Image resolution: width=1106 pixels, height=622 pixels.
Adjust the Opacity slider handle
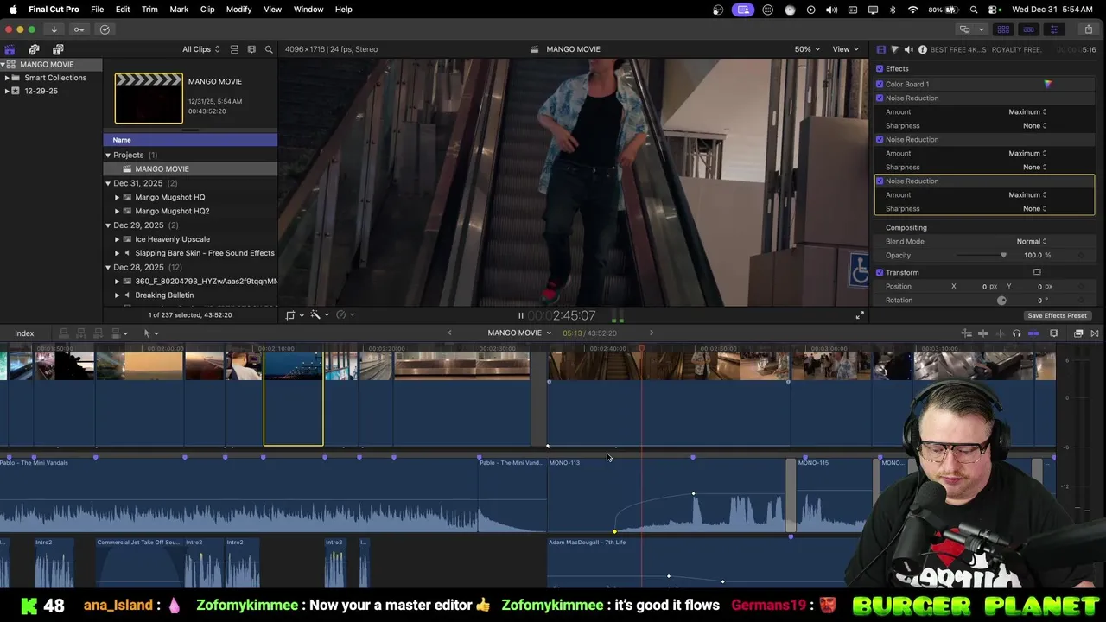(x=1003, y=255)
